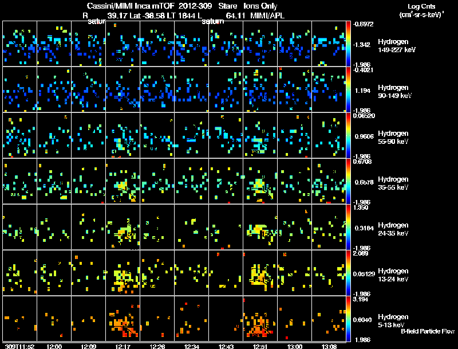This screenshot has height=349, width=458.
Task: Click the Log Cnts units heading
Action: [x=421, y=10]
